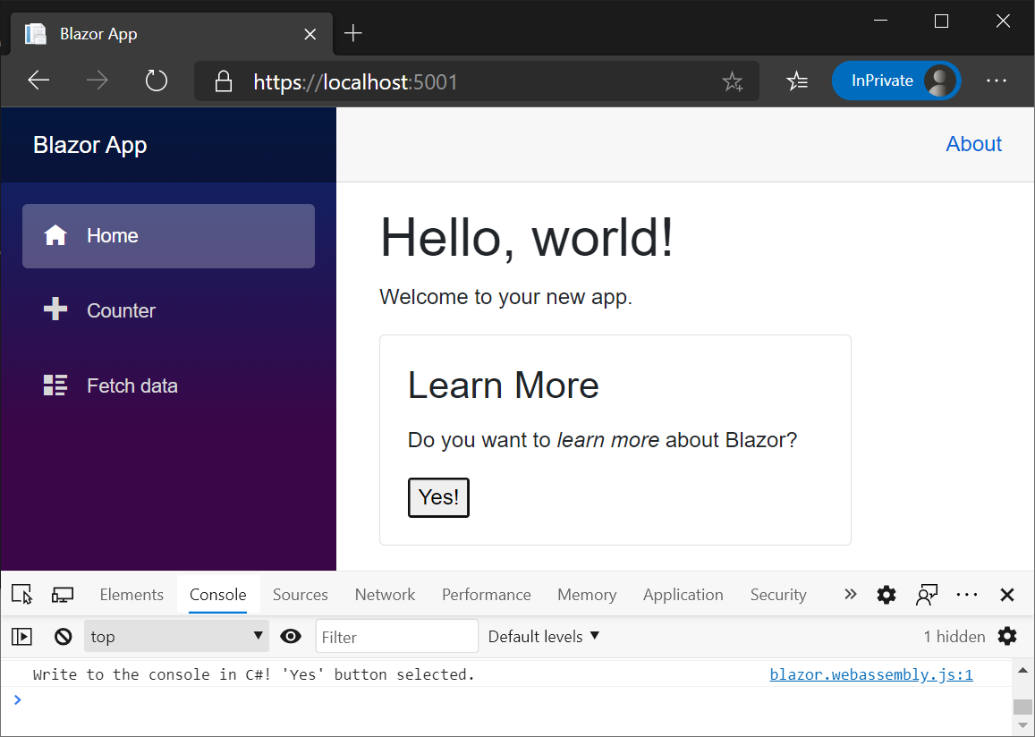Open the top frame context dropdown

[x=176, y=636]
